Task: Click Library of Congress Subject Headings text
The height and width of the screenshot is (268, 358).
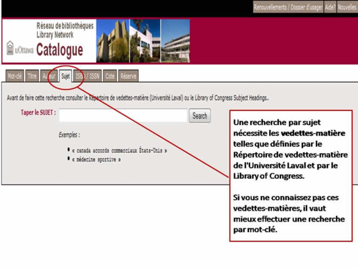Action: pyautogui.click(x=231, y=98)
